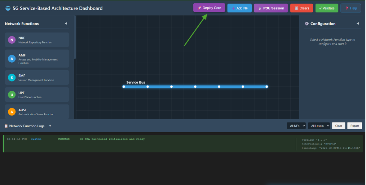This screenshot has width=366, height=185.
Task: Validate the architecture
Action: (327, 8)
